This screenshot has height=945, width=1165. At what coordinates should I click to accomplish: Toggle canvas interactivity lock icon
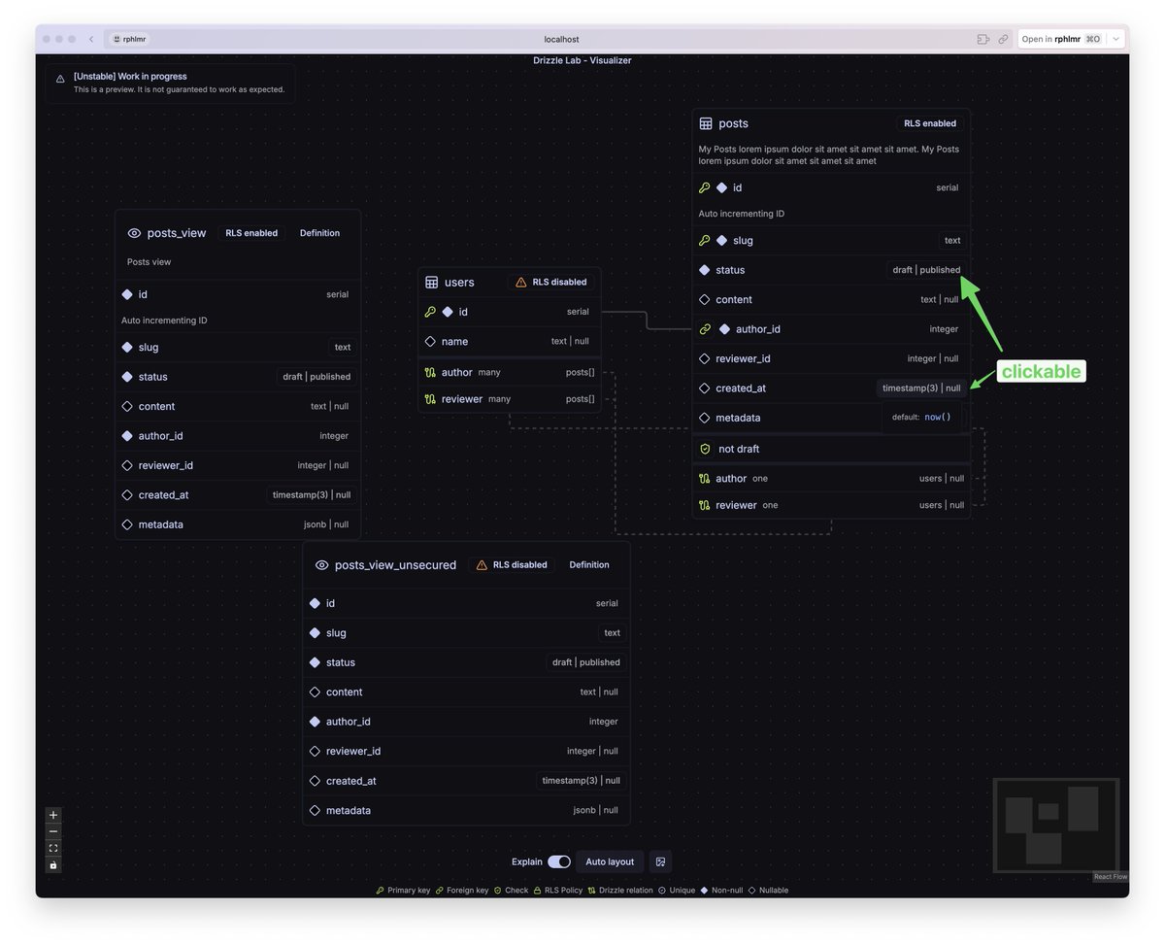click(53, 864)
